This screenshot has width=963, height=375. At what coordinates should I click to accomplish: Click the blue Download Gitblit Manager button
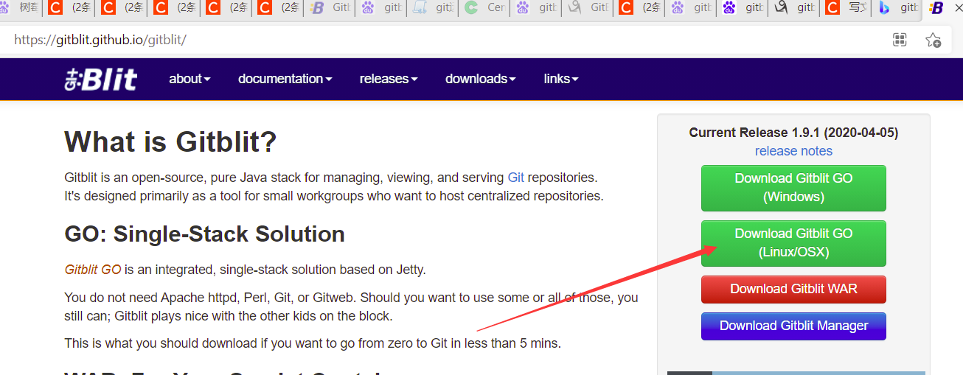[793, 326]
